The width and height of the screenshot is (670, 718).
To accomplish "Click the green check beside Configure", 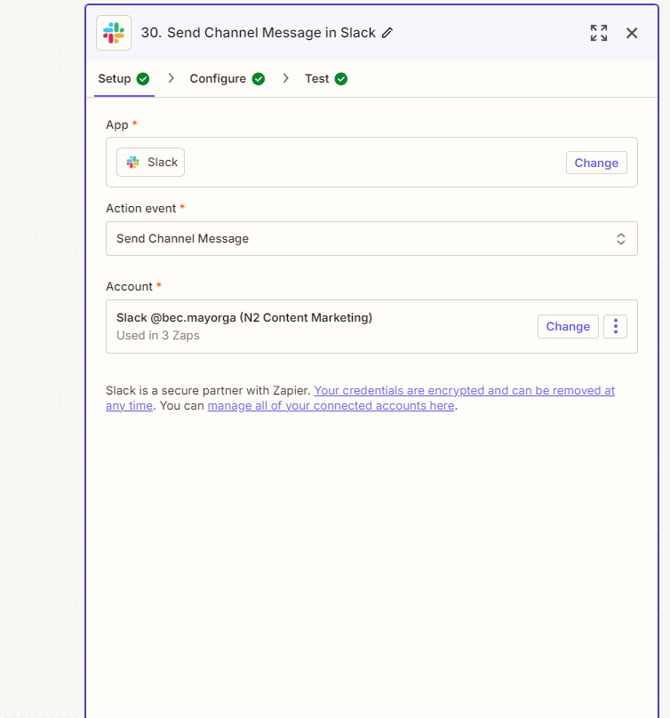I will (259, 79).
